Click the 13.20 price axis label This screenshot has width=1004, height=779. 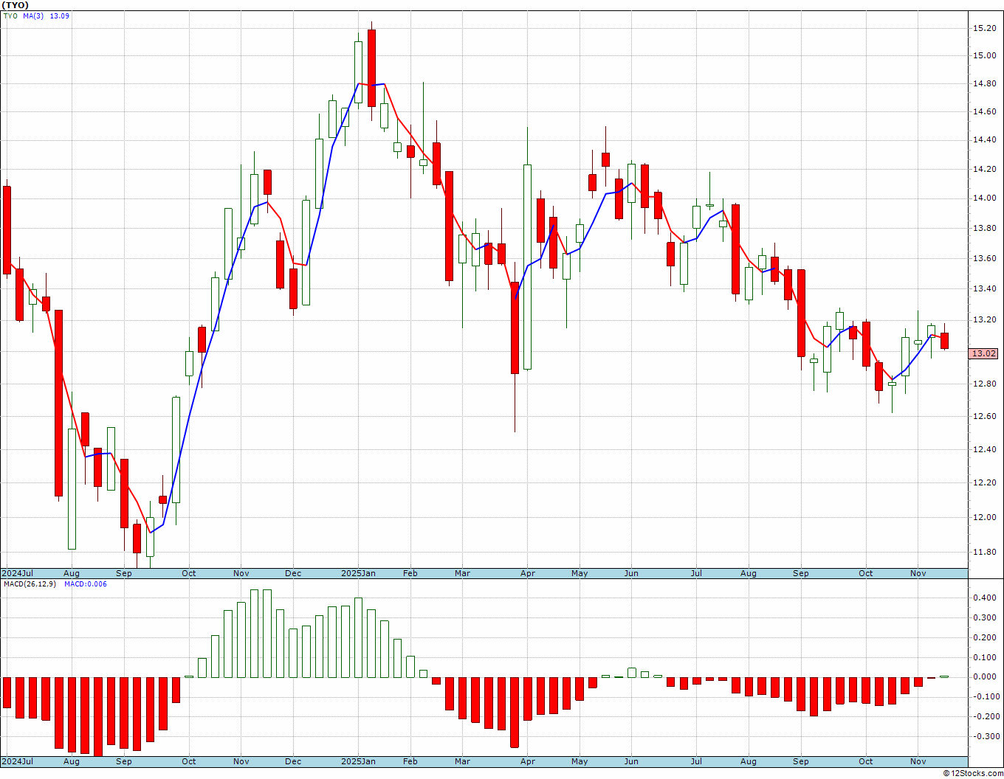tap(984, 319)
